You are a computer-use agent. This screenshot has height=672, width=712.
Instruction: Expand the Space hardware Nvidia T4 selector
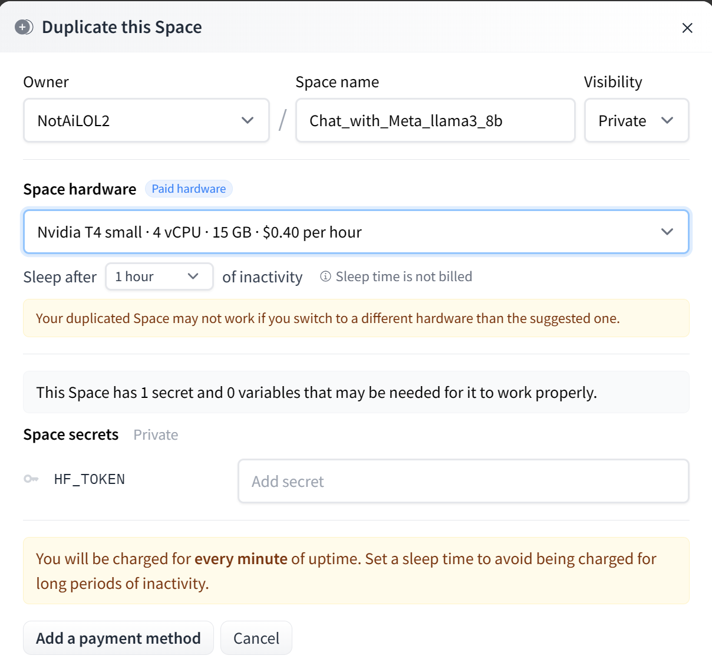(356, 232)
